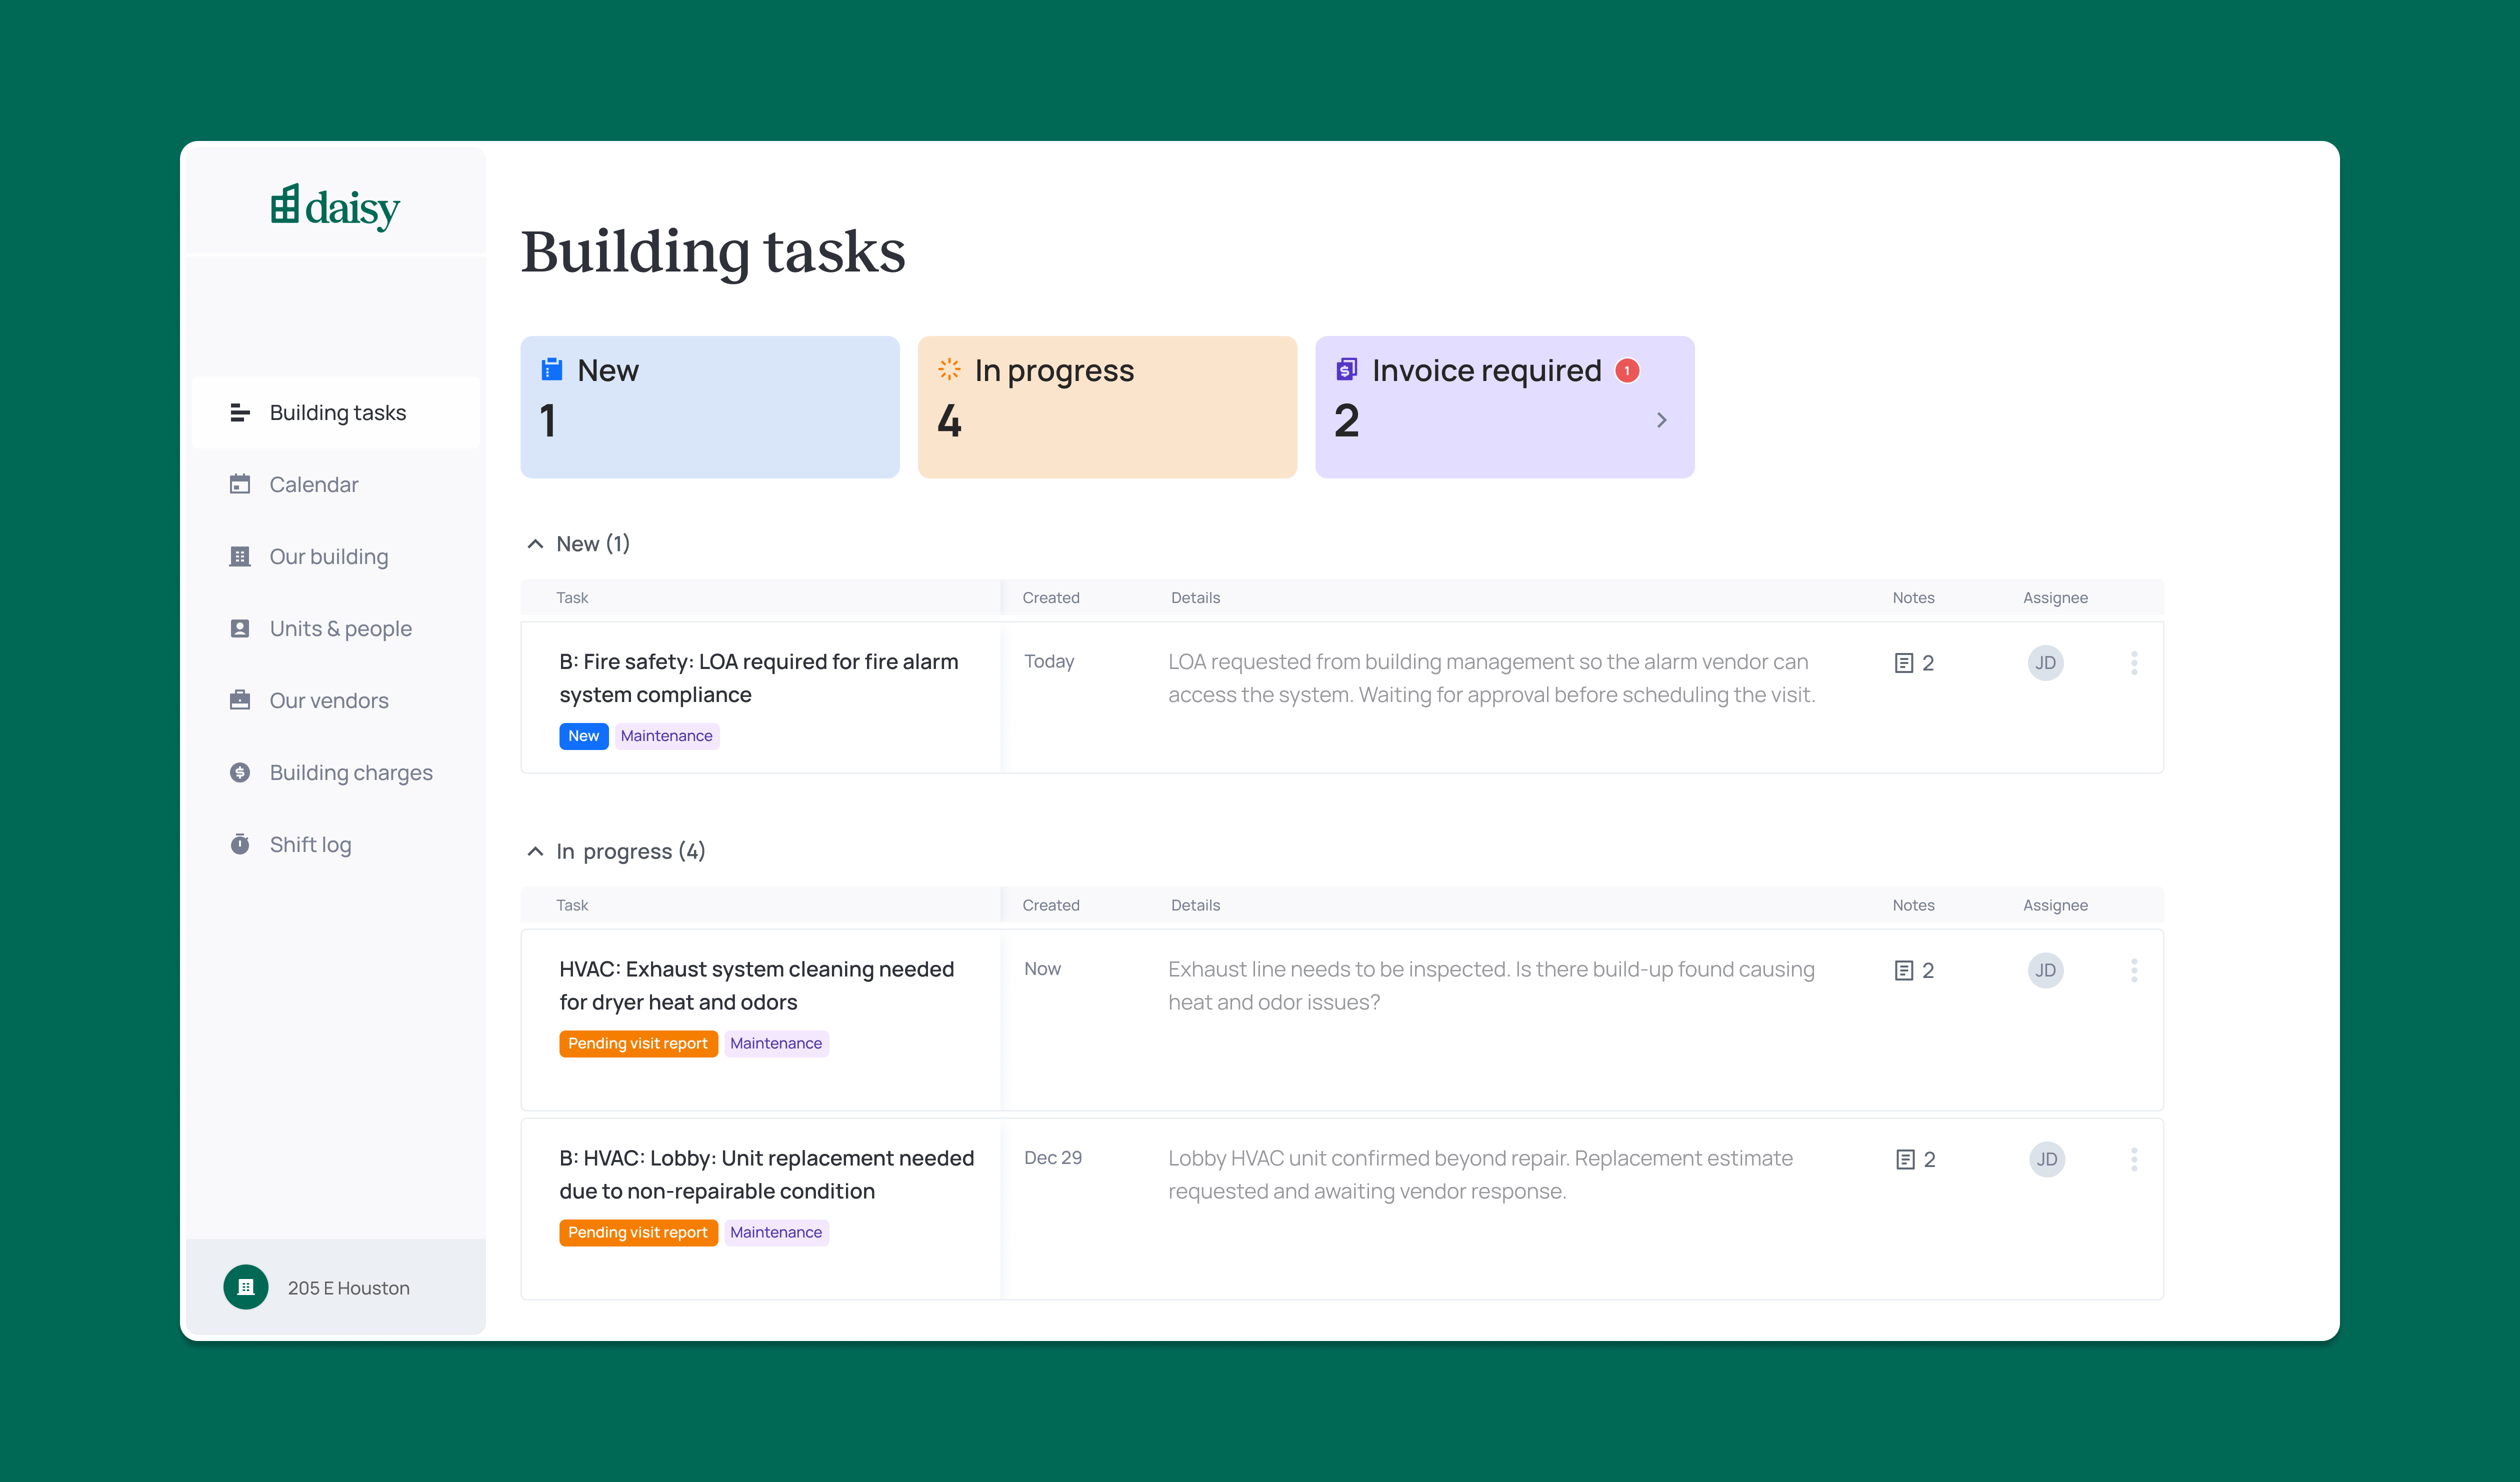Click JD assignee avatar on Lobby task
This screenshot has width=2520, height=1482.
coord(2047,1159)
